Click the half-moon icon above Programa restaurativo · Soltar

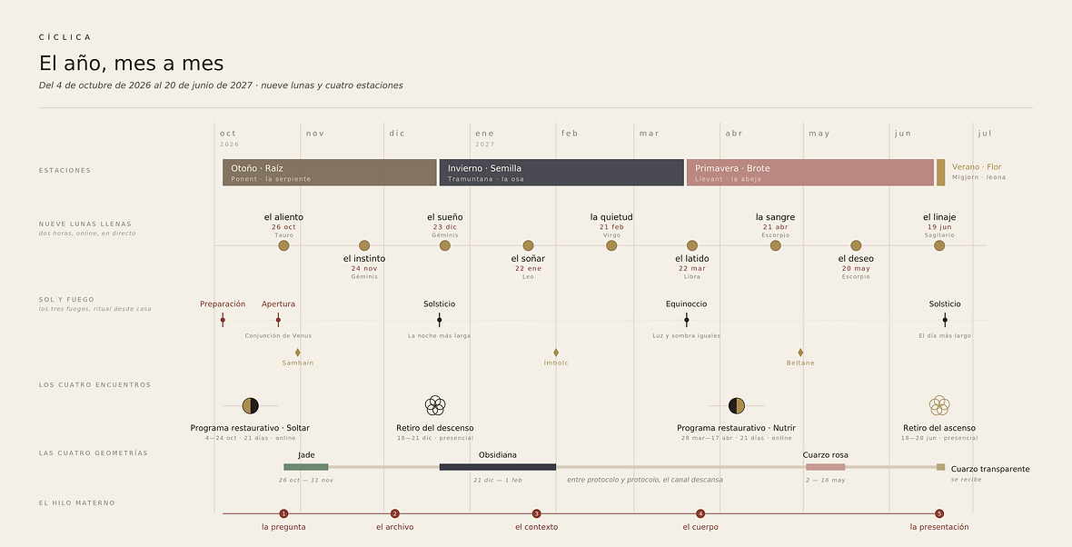coord(250,405)
